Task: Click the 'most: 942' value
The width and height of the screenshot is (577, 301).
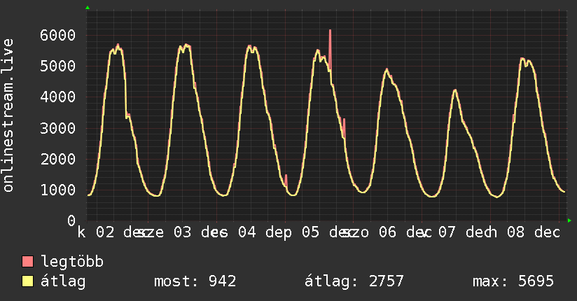Action: coord(195,281)
